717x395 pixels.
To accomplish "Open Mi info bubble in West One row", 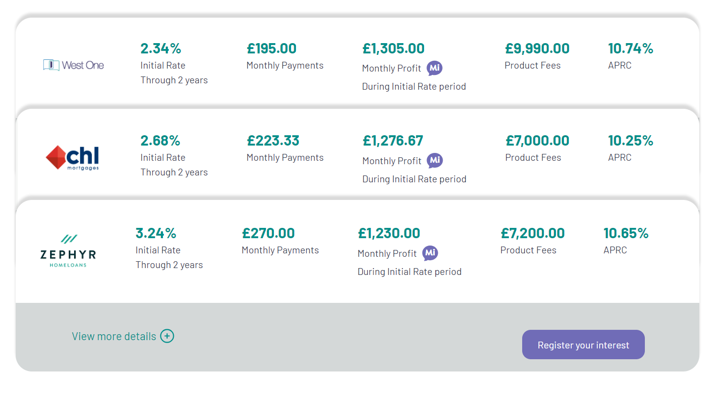I will coord(434,68).
